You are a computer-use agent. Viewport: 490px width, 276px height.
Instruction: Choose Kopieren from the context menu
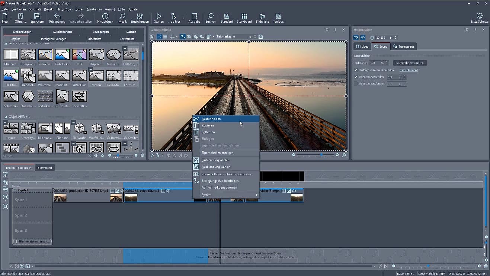[208, 126]
